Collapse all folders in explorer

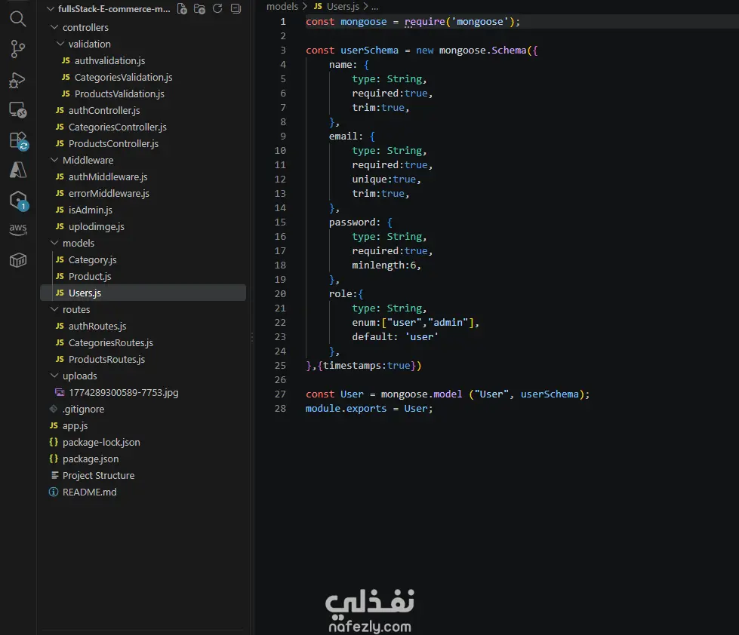point(236,9)
